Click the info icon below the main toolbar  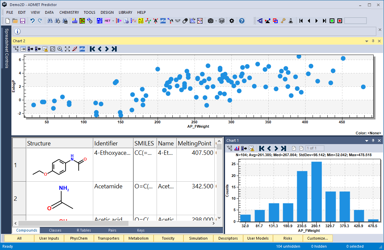tap(17, 31)
